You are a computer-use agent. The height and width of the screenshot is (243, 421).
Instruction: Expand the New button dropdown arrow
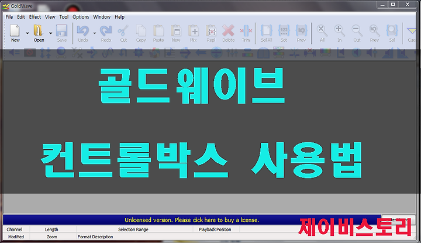pyautogui.click(x=27, y=33)
